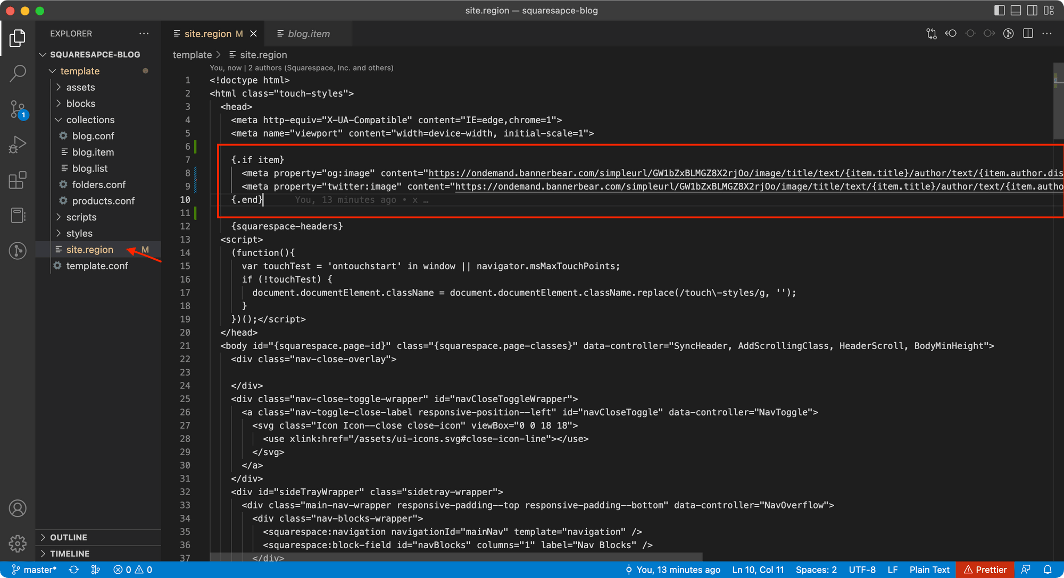
Task: Toggle the primary side bar layout icon
Action: 1000,10
